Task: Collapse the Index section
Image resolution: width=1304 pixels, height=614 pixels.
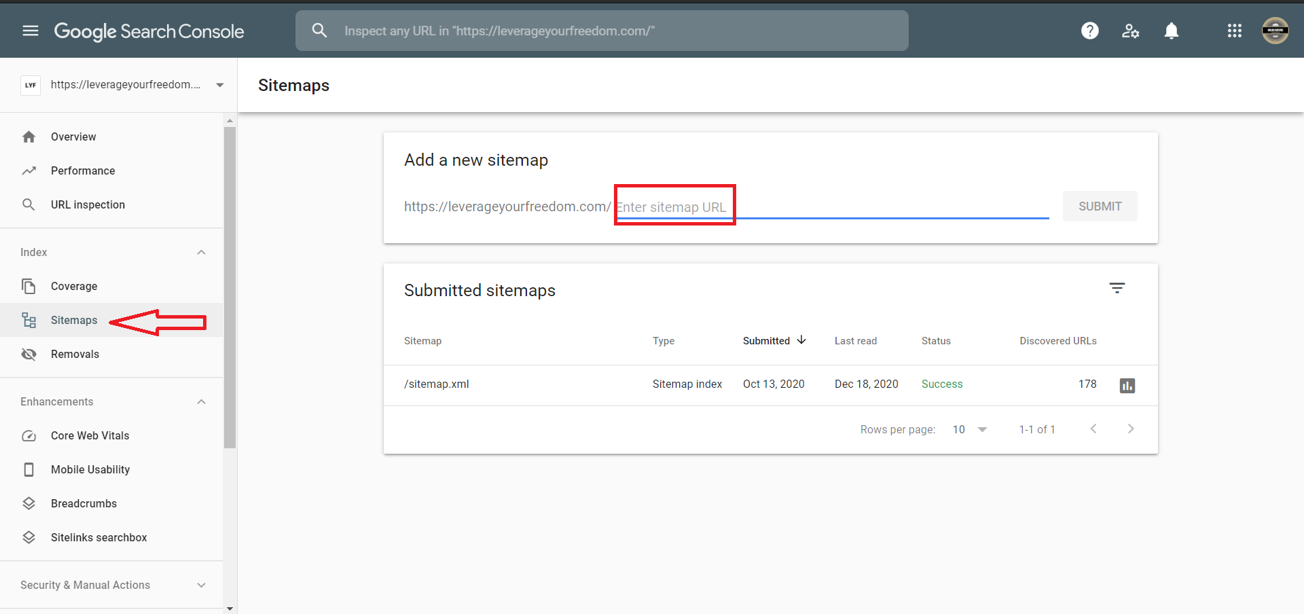Action: pos(201,252)
